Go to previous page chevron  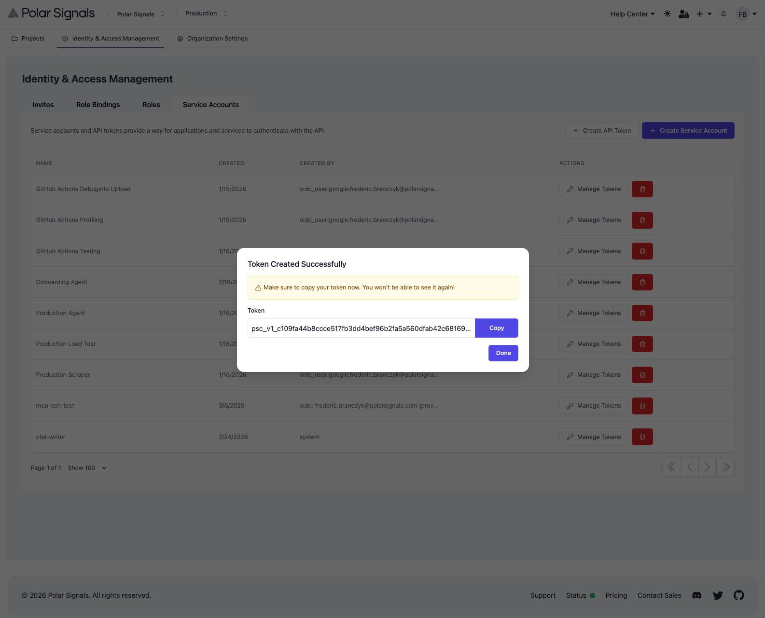pos(690,467)
